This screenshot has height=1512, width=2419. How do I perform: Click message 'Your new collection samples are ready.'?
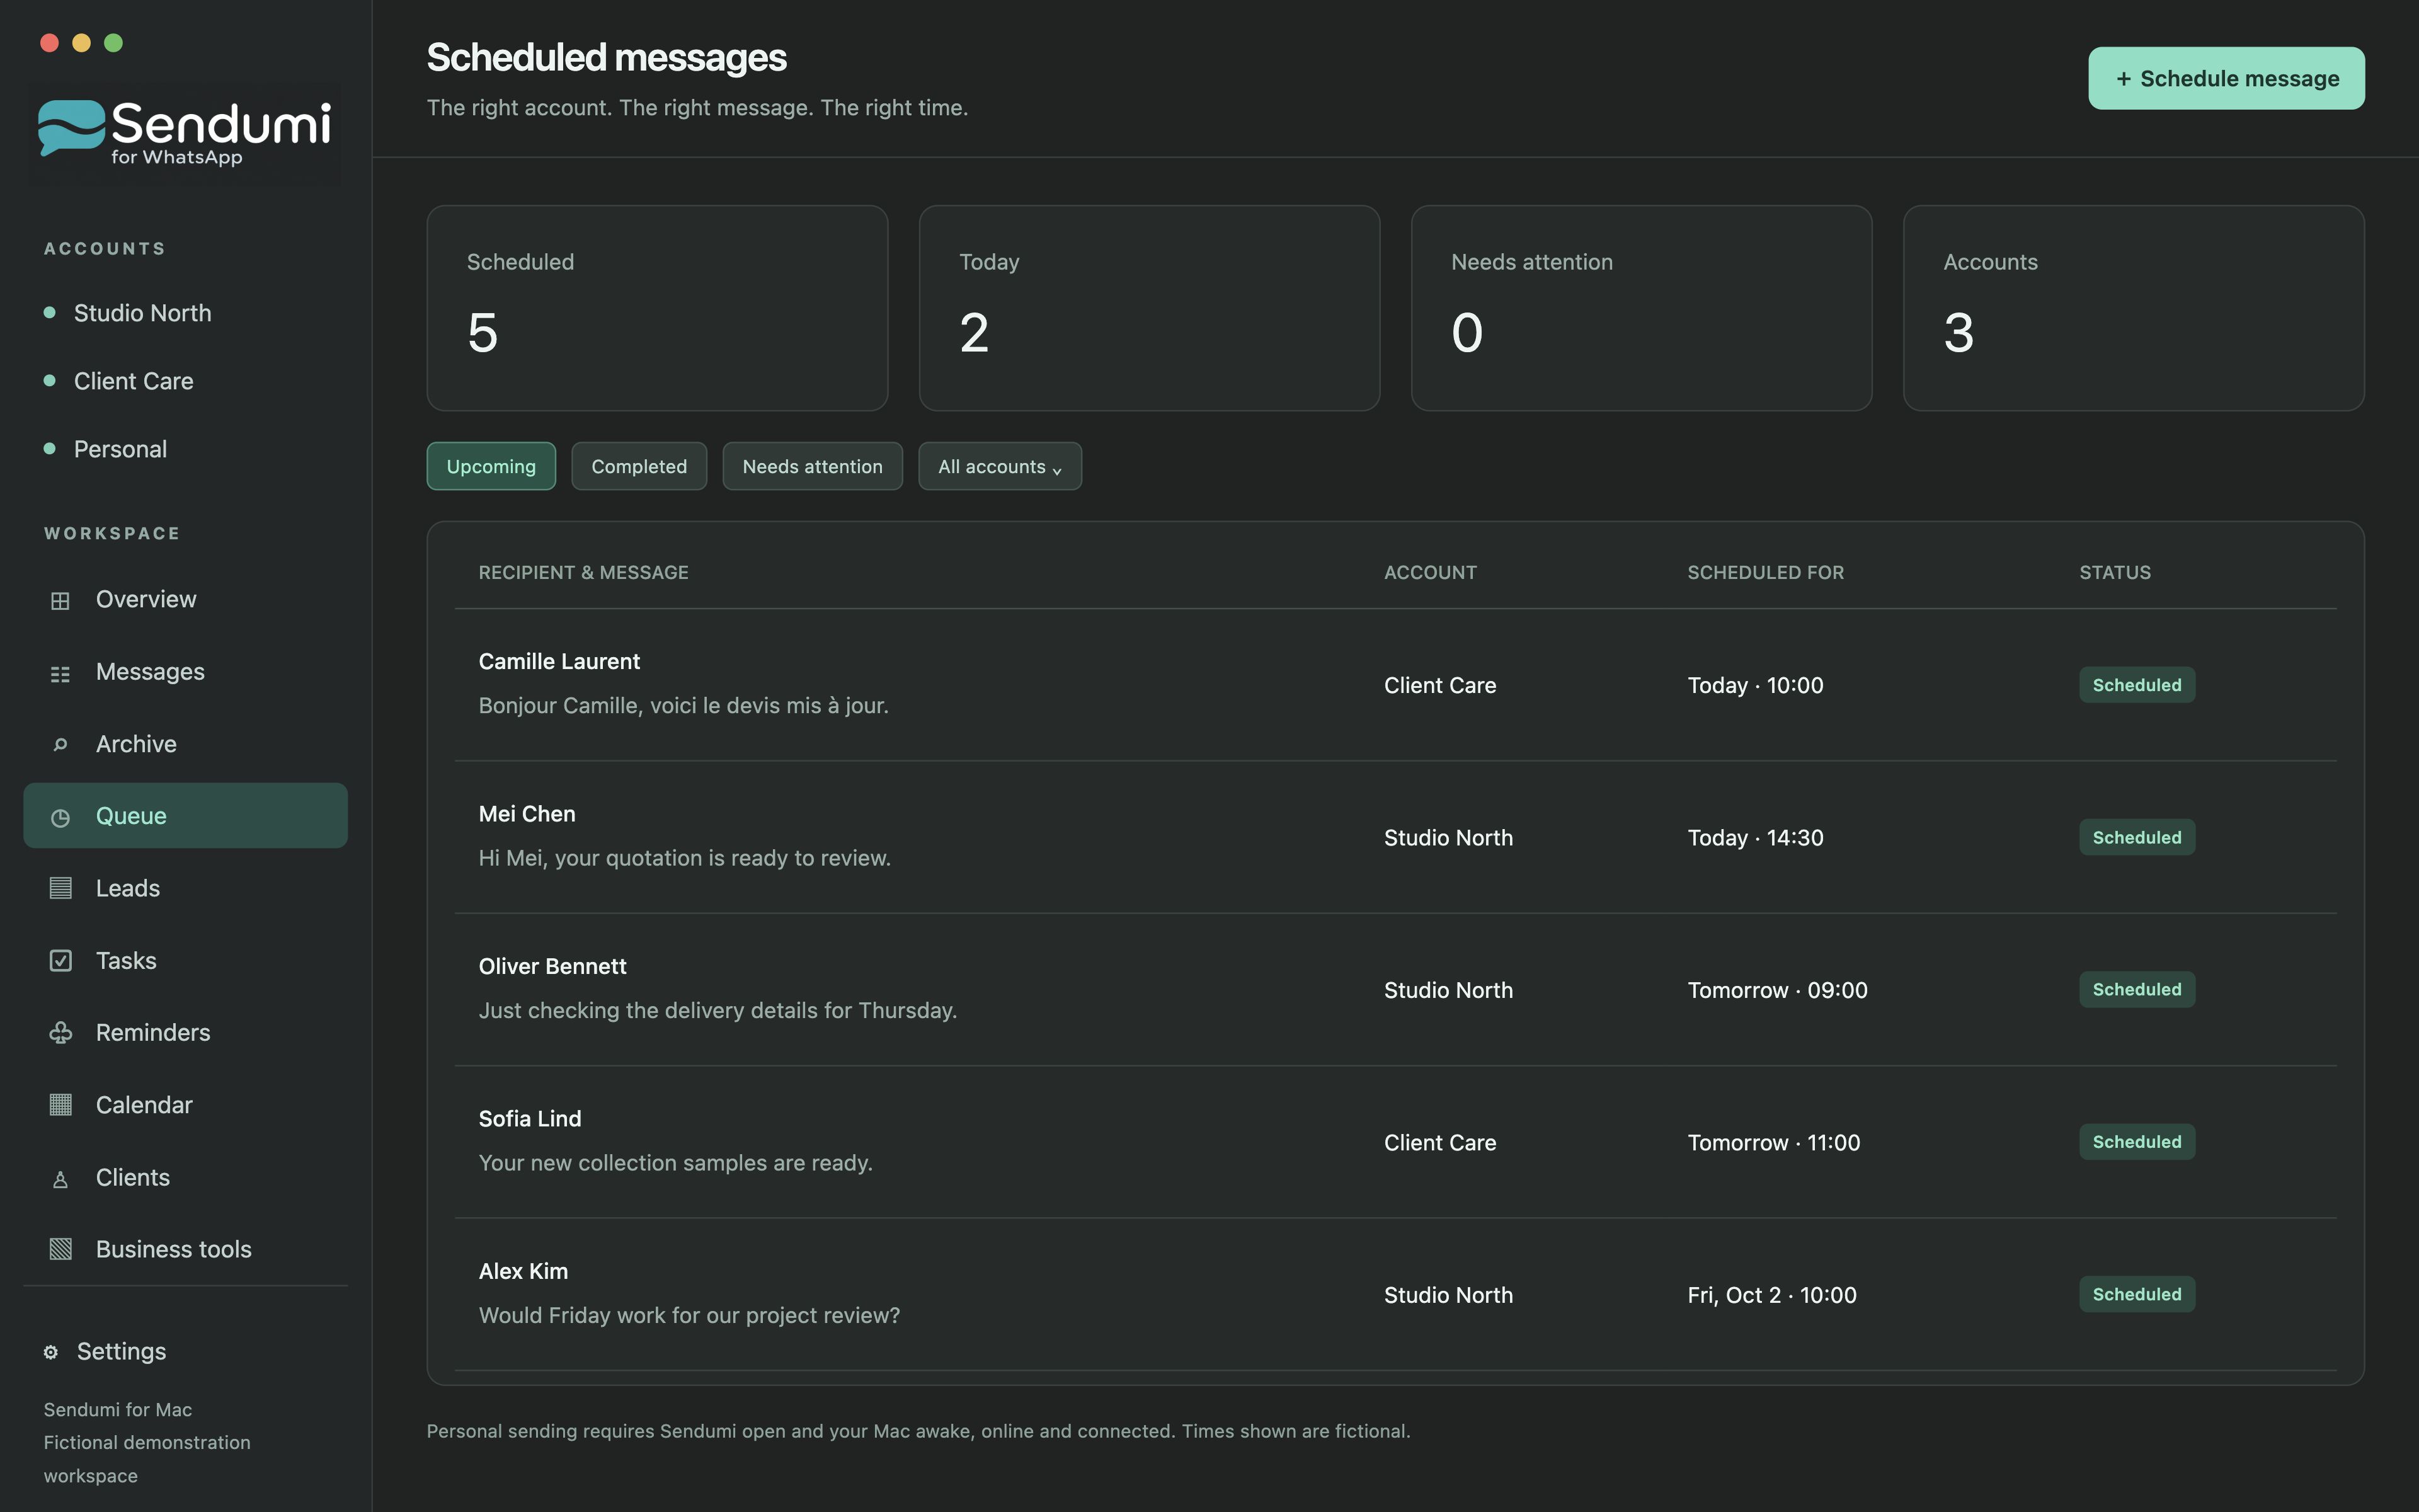click(676, 1163)
